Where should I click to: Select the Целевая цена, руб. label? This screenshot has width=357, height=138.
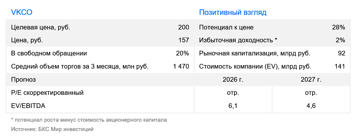click(x=41, y=28)
